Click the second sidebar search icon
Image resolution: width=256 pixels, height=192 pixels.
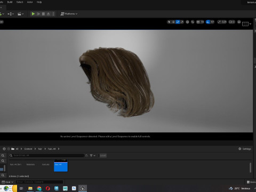3,161
